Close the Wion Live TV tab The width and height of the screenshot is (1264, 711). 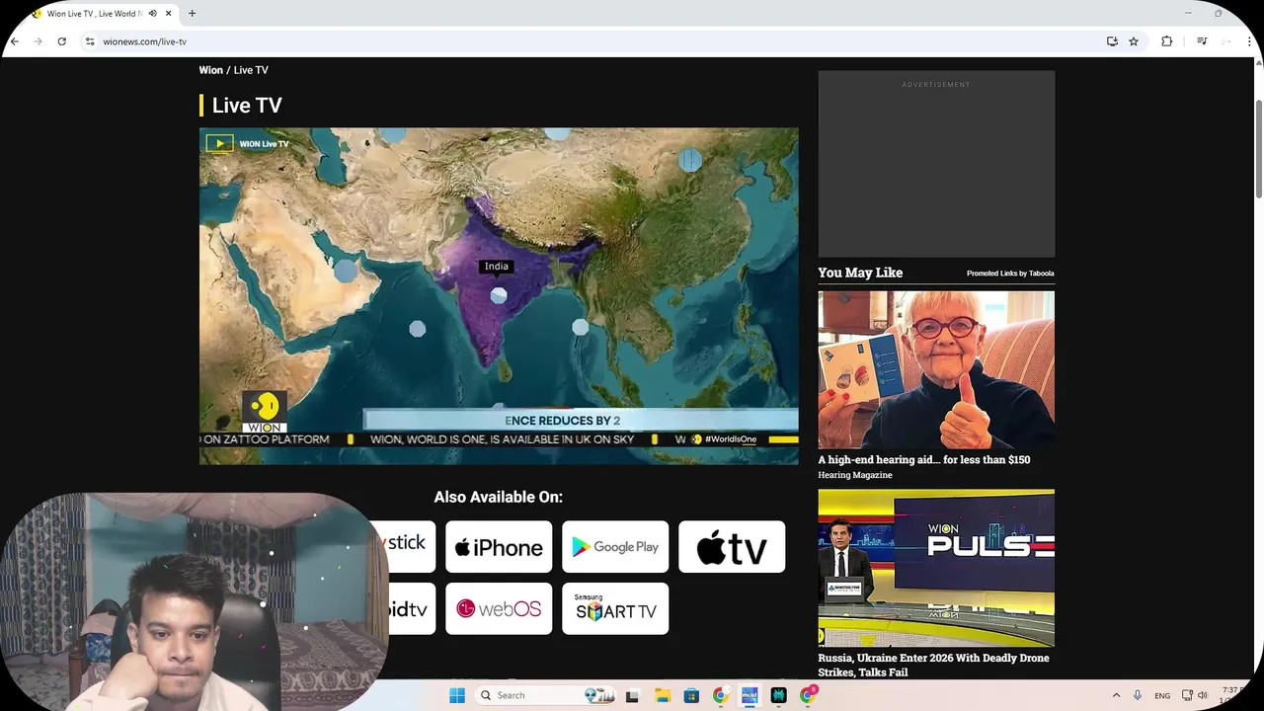point(168,14)
